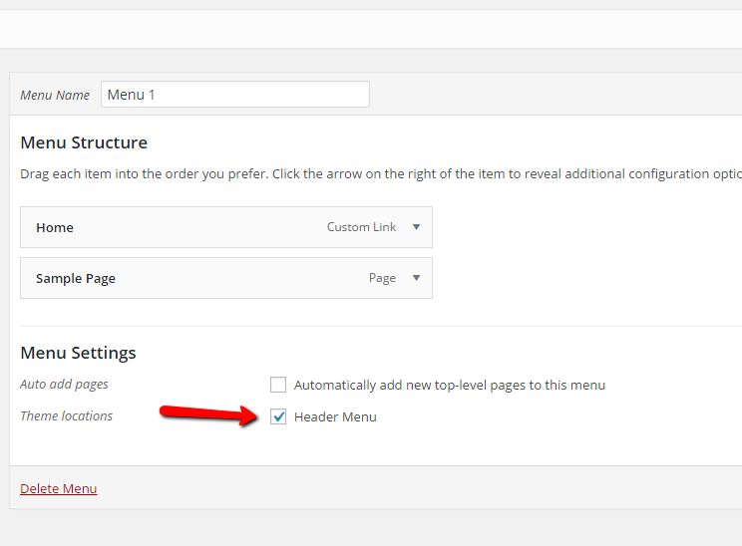Click the Custom Link type label
The width and height of the screenshot is (742, 546).
click(x=362, y=227)
